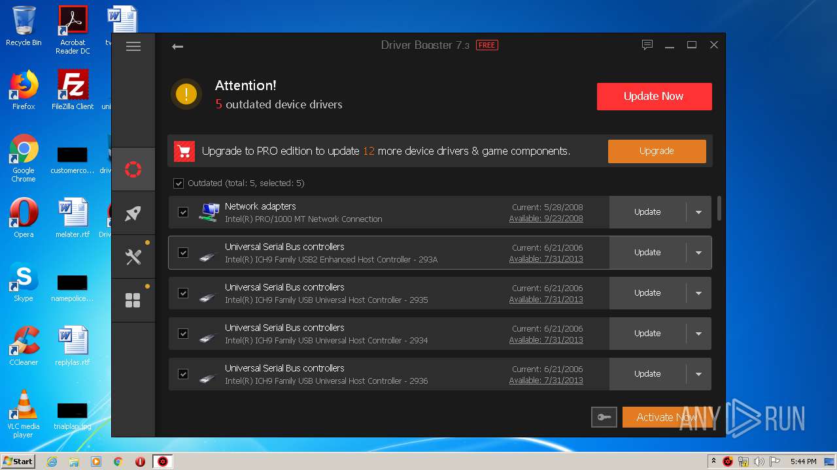Uncheck checkbox for Host Controller 2936
Image resolution: width=837 pixels, height=470 pixels.
[x=183, y=374]
